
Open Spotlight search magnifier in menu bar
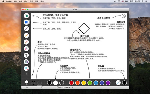point(142,1)
